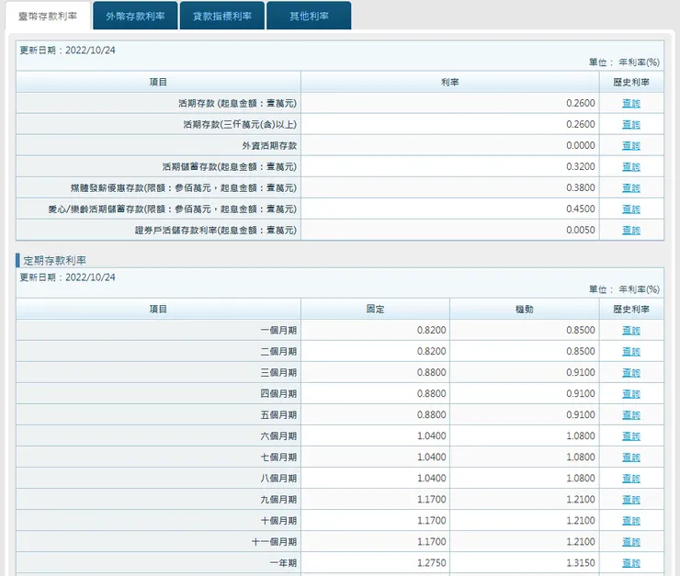Select fixed rate 1.1700 for 九個月期
680x576 pixels.
[x=432, y=499]
